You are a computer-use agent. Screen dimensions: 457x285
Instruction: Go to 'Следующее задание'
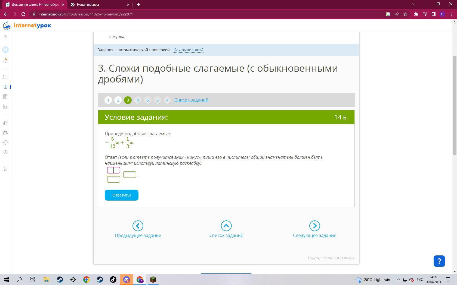tap(314, 229)
